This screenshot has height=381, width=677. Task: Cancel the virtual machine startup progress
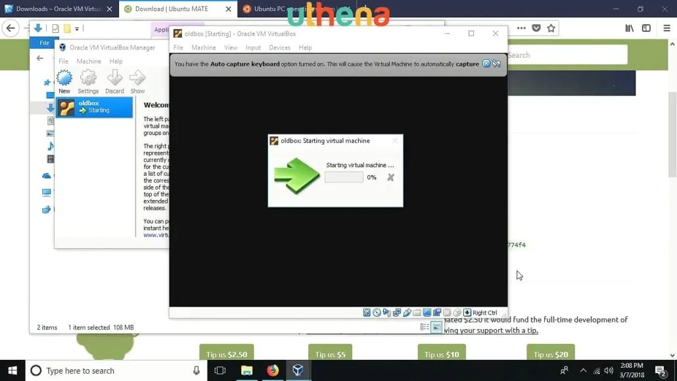click(390, 177)
